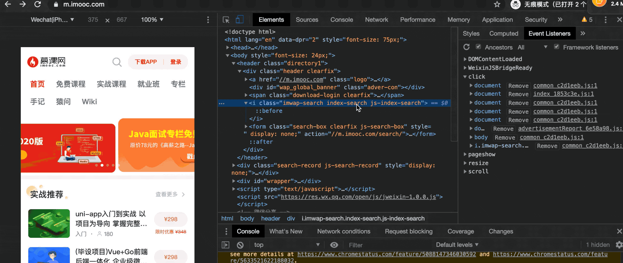Click the ellipsis beside the selected DOM node
This screenshot has width=623, height=263.
pyautogui.click(x=222, y=103)
